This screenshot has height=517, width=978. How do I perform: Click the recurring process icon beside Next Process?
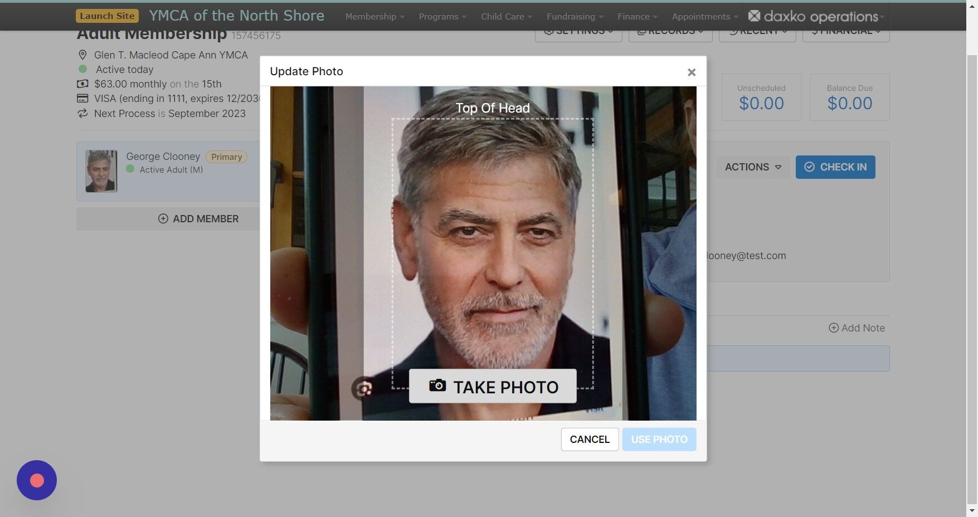[82, 113]
